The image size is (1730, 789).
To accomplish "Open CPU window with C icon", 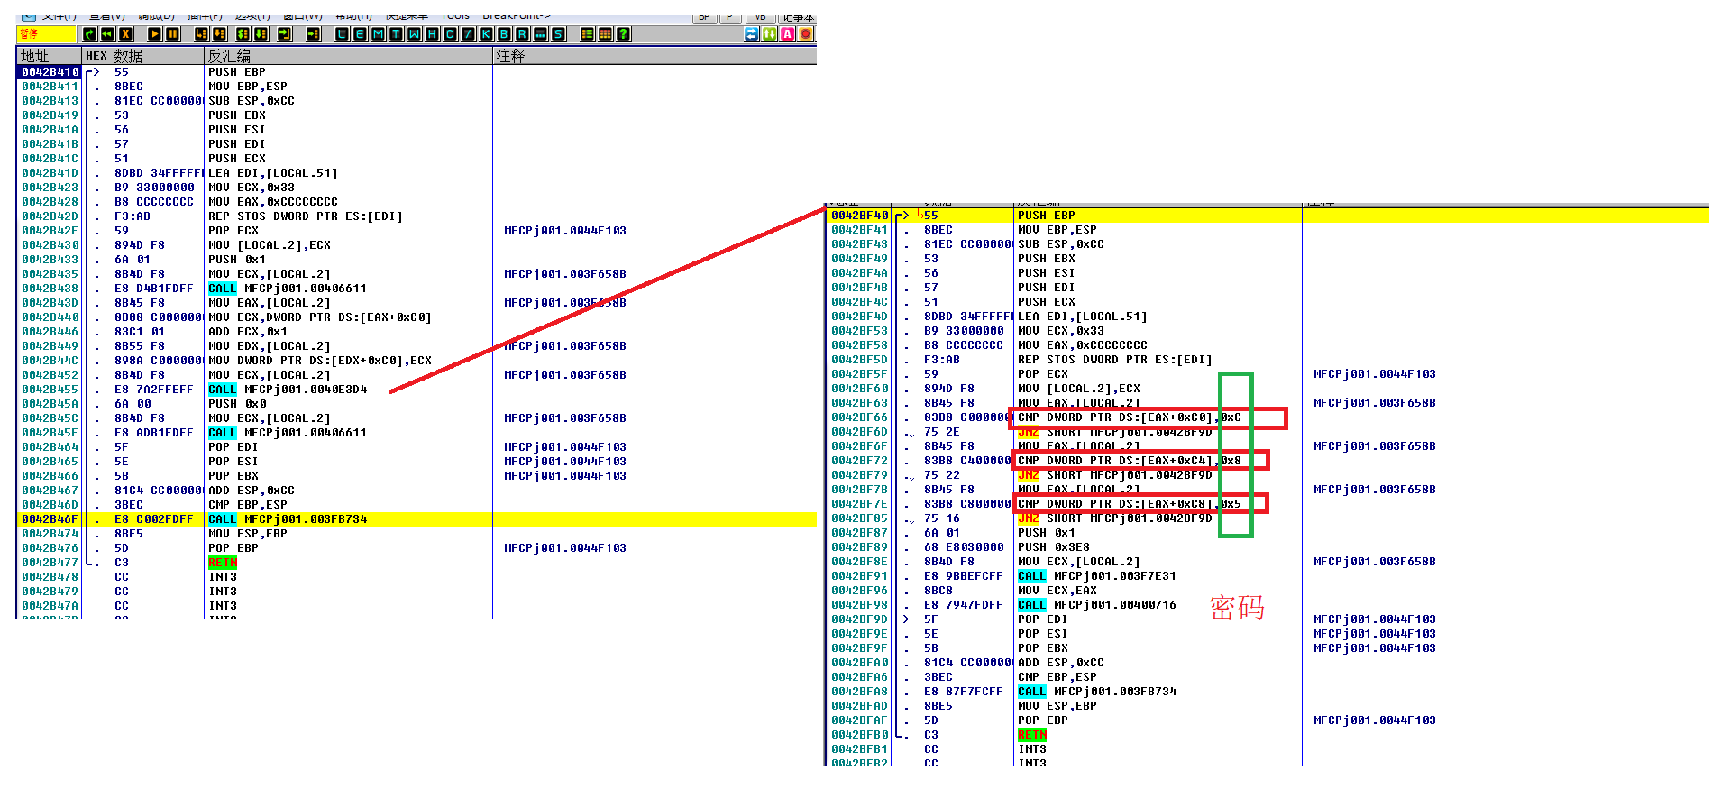I will (x=450, y=34).
